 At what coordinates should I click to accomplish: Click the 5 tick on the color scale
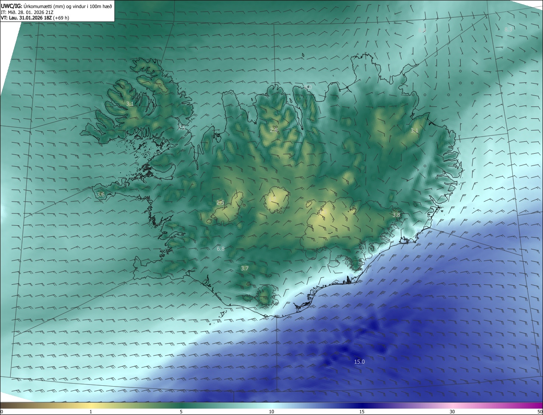(x=181, y=412)
